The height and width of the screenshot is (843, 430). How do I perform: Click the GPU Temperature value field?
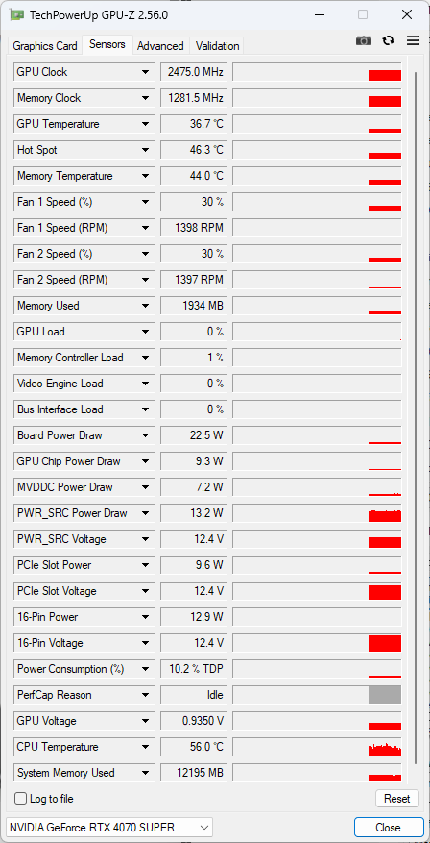[x=192, y=124]
